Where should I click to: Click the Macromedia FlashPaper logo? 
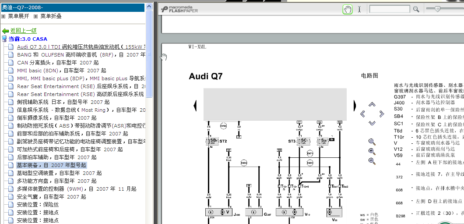point(179,9)
